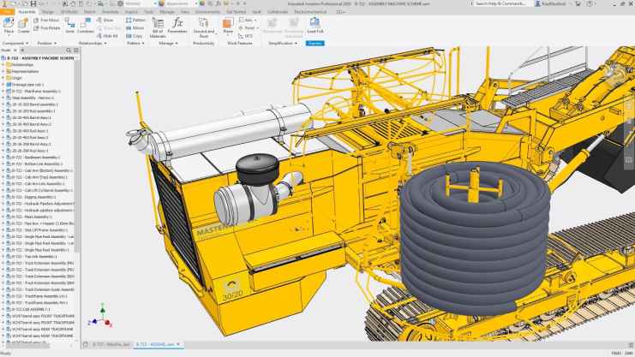Toggle Show relationships option
Image resolution: width=635 pixels, height=357 pixels.
coord(106,19)
